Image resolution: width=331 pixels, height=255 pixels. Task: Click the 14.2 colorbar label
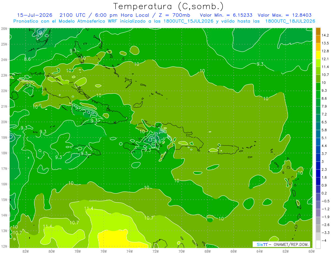pyautogui.click(x=325, y=35)
